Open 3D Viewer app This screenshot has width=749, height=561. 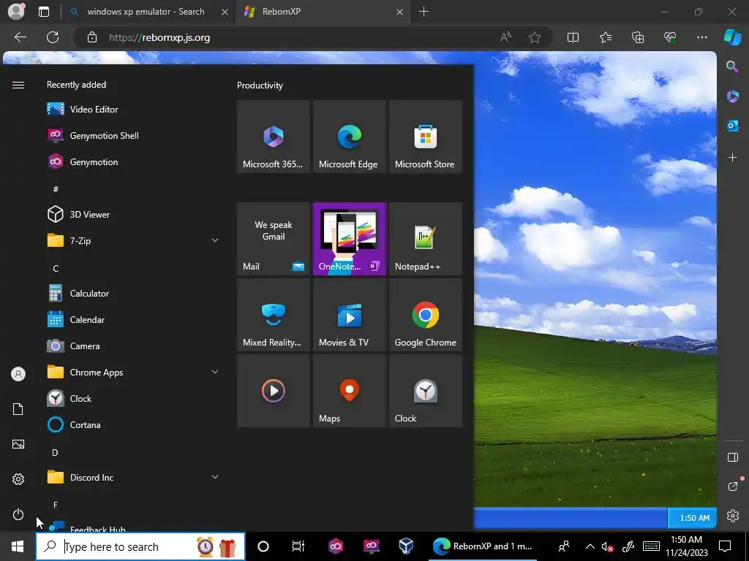pyautogui.click(x=132, y=214)
